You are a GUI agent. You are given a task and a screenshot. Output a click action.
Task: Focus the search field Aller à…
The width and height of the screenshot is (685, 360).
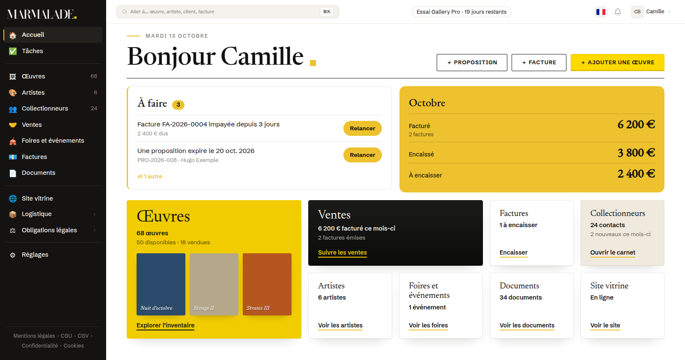pos(228,12)
